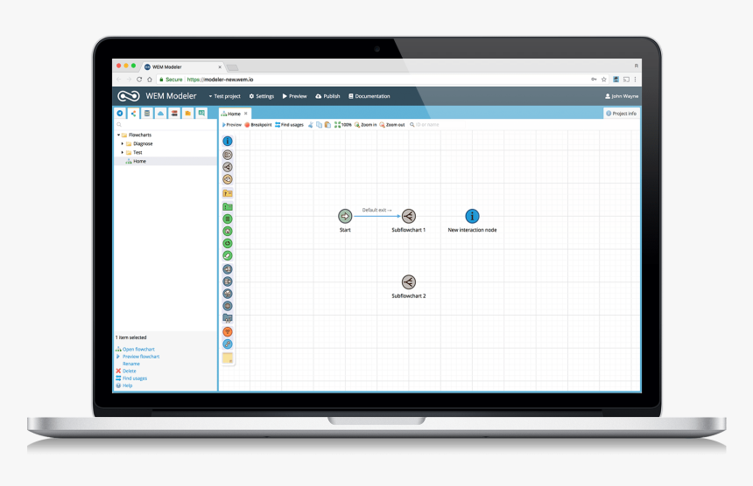
Task: Select the blue interaction node tool in palette
Action: (x=228, y=142)
